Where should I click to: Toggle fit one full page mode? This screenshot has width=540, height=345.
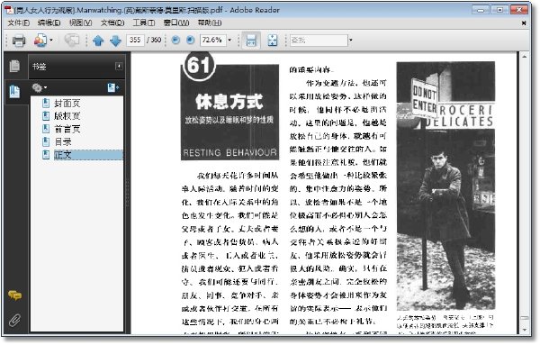[273, 41]
